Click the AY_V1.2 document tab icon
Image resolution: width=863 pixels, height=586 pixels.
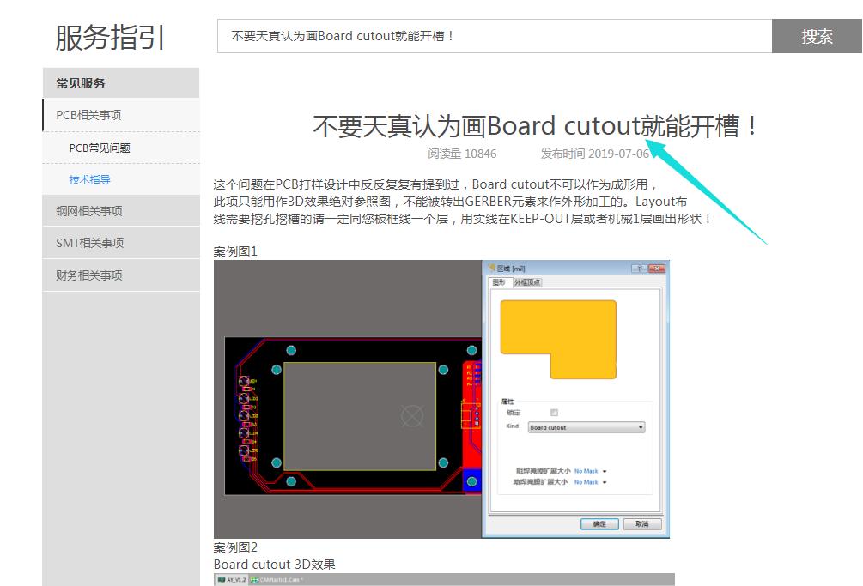(221, 580)
